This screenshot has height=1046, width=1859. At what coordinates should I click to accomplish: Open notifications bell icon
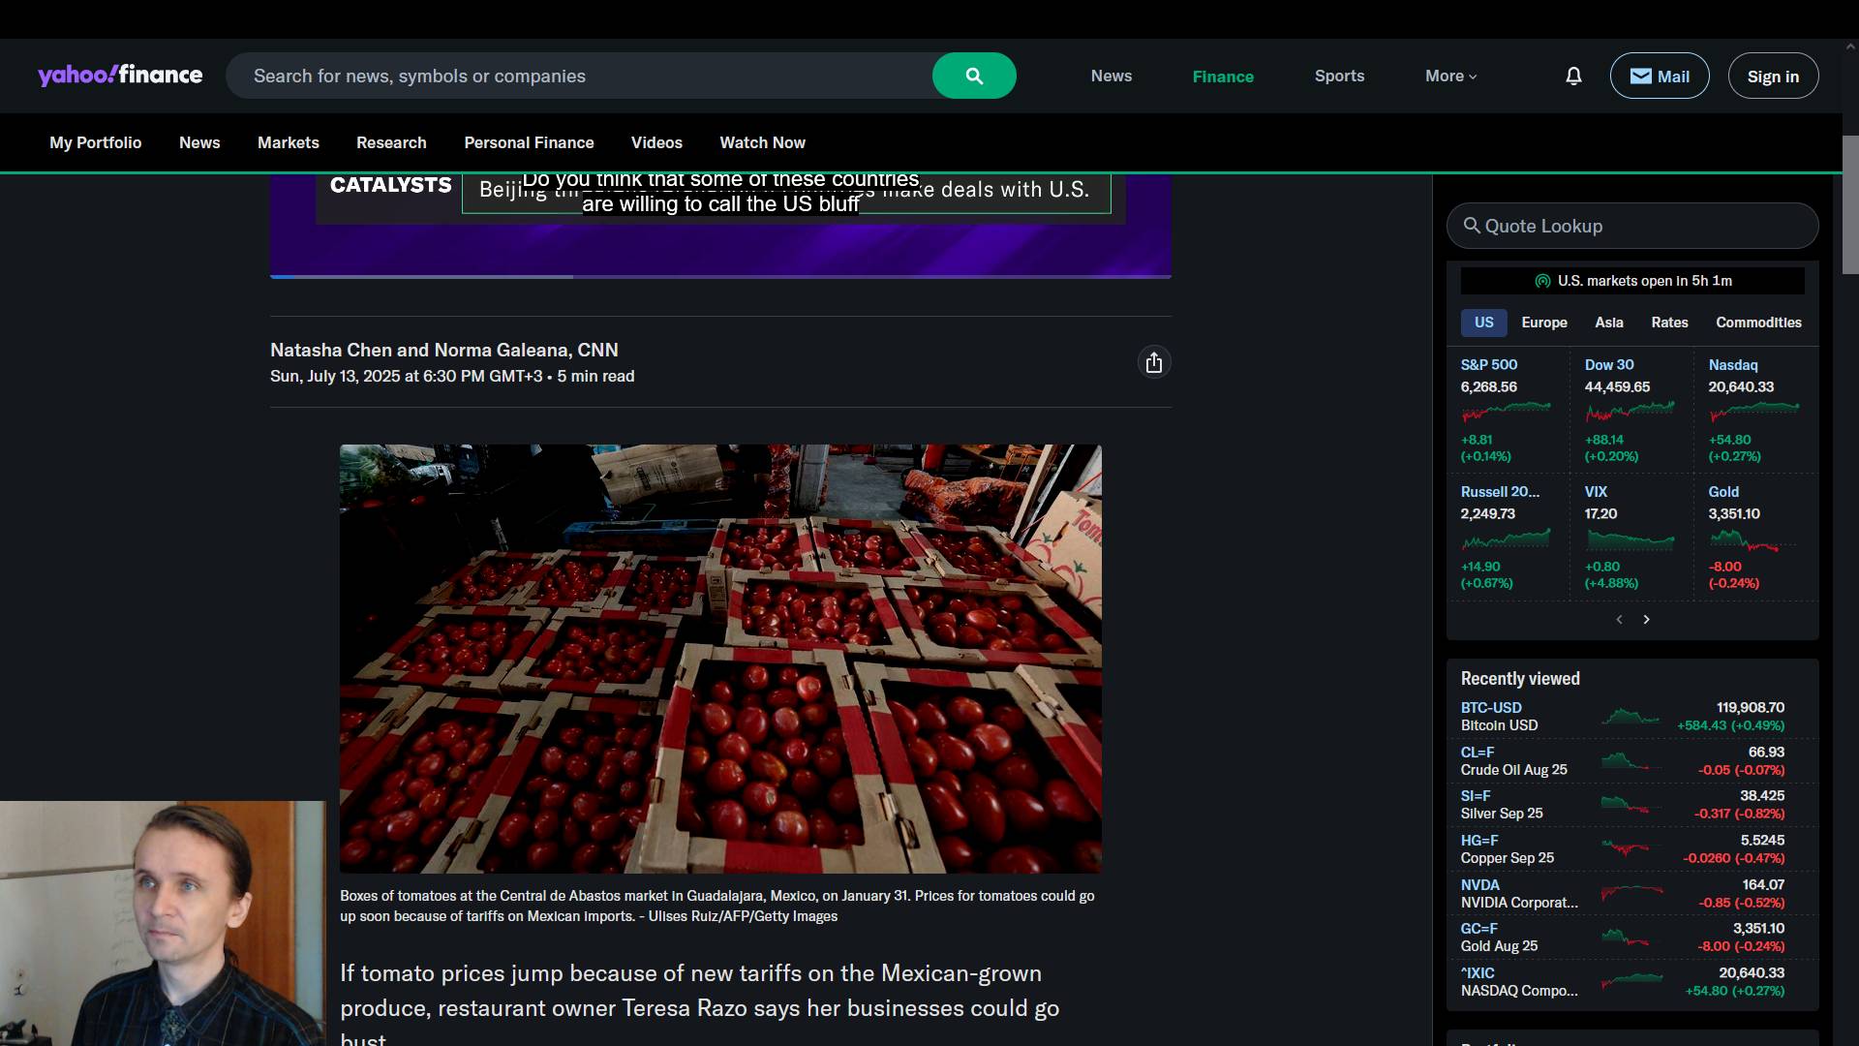1573,76
